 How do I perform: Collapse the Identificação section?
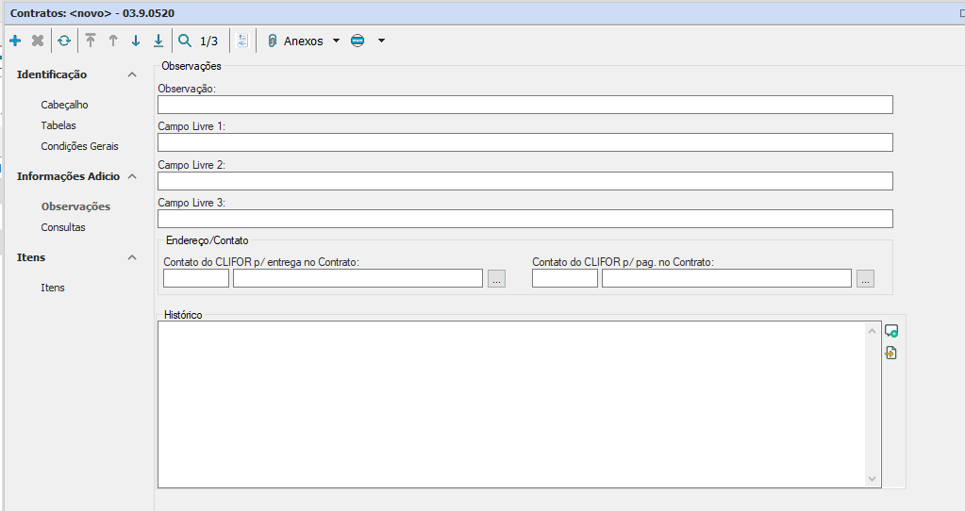coord(132,74)
